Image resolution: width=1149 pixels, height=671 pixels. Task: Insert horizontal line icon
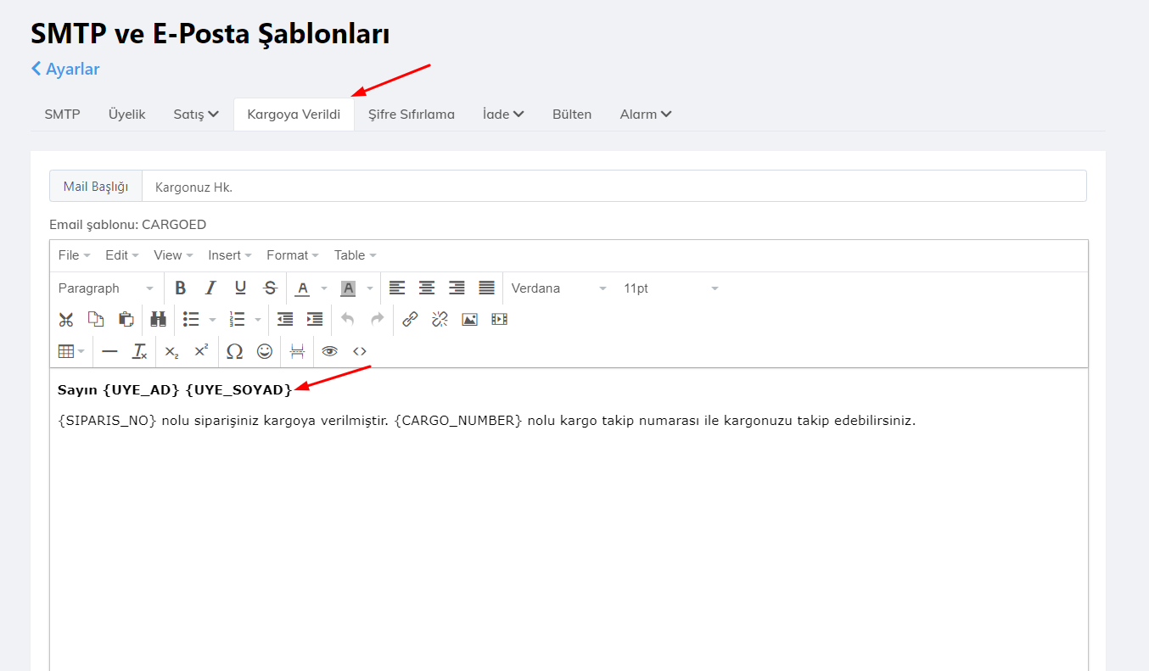(109, 351)
